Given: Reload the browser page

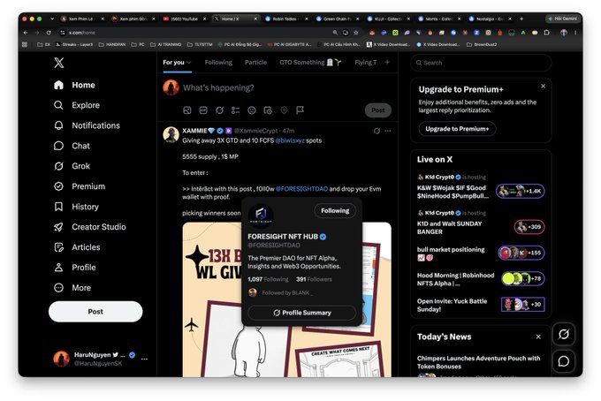Looking at the screenshot, I should [x=49, y=33].
